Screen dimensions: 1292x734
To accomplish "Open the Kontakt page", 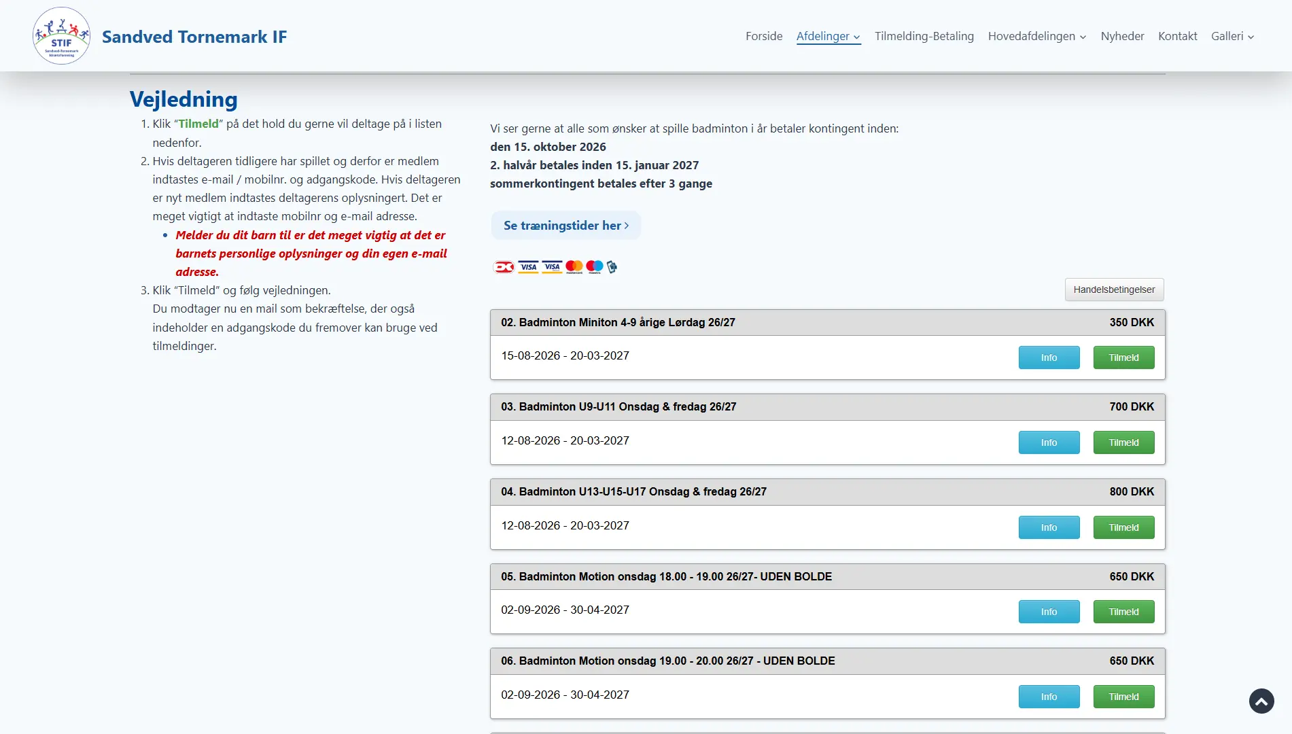I will 1177,36.
